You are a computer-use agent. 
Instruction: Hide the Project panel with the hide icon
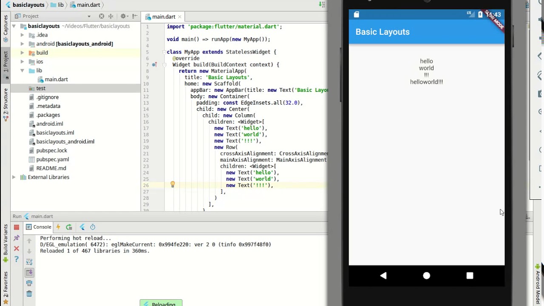click(x=134, y=16)
